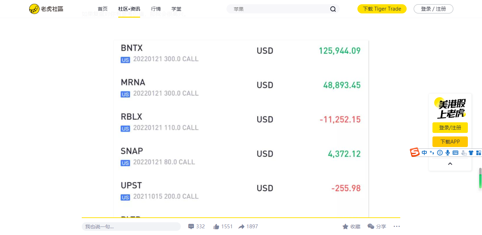The image size is (482, 235).
Task: Open the 学堂 navigation tab
Action: (176, 9)
